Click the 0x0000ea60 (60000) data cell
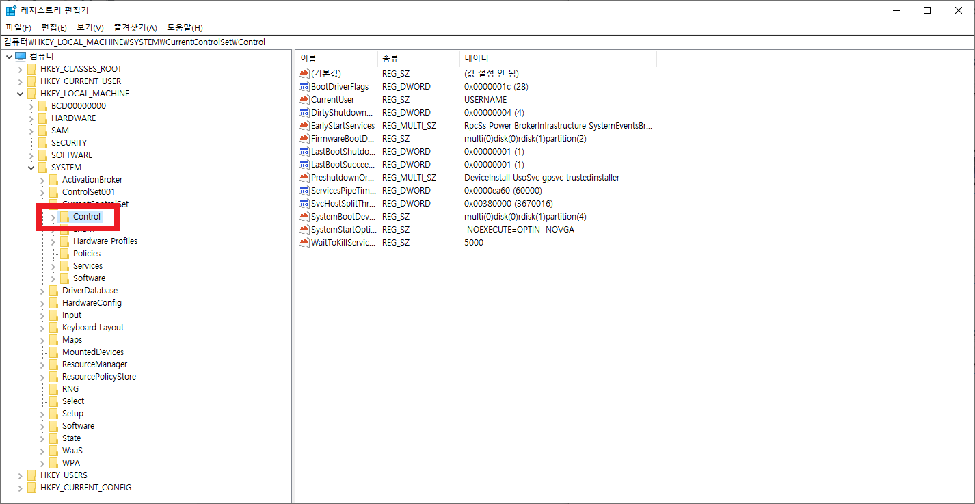The height and width of the screenshot is (504, 975). [503, 191]
